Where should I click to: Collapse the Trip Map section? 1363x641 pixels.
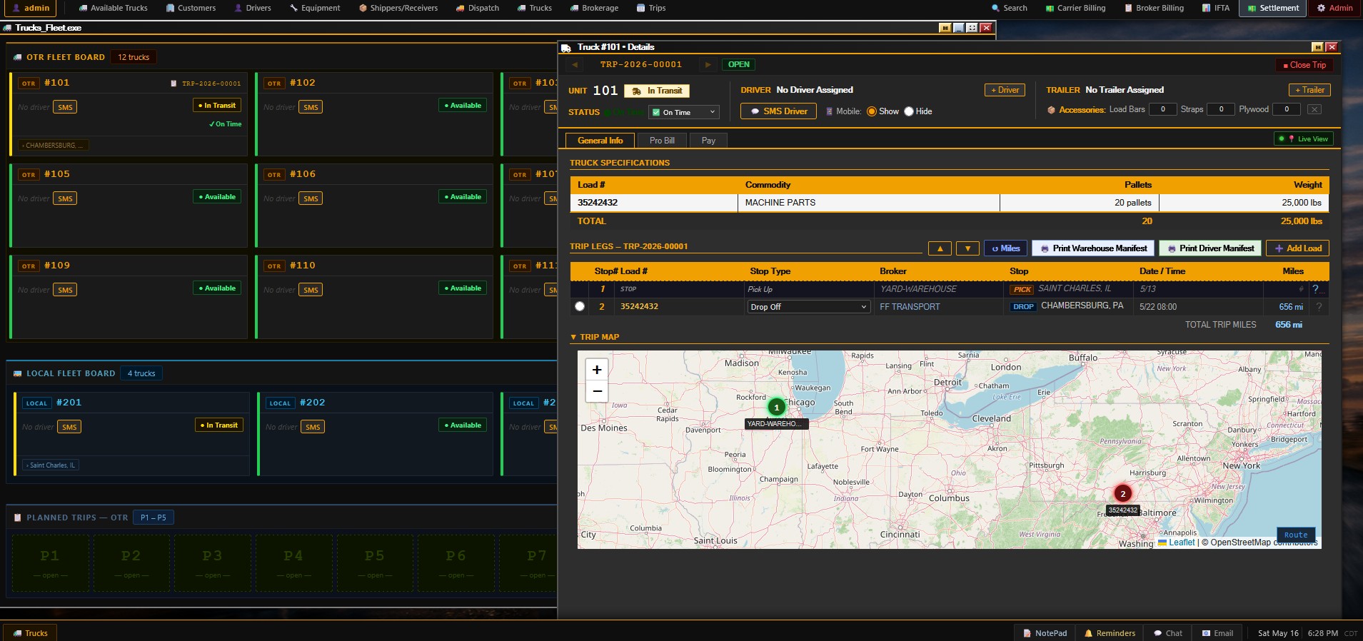(594, 337)
